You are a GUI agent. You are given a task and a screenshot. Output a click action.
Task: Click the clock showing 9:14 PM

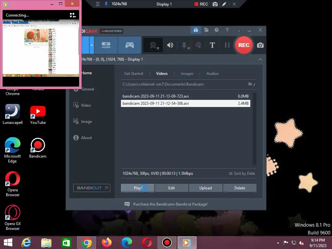pyautogui.click(x=318, y=243)
